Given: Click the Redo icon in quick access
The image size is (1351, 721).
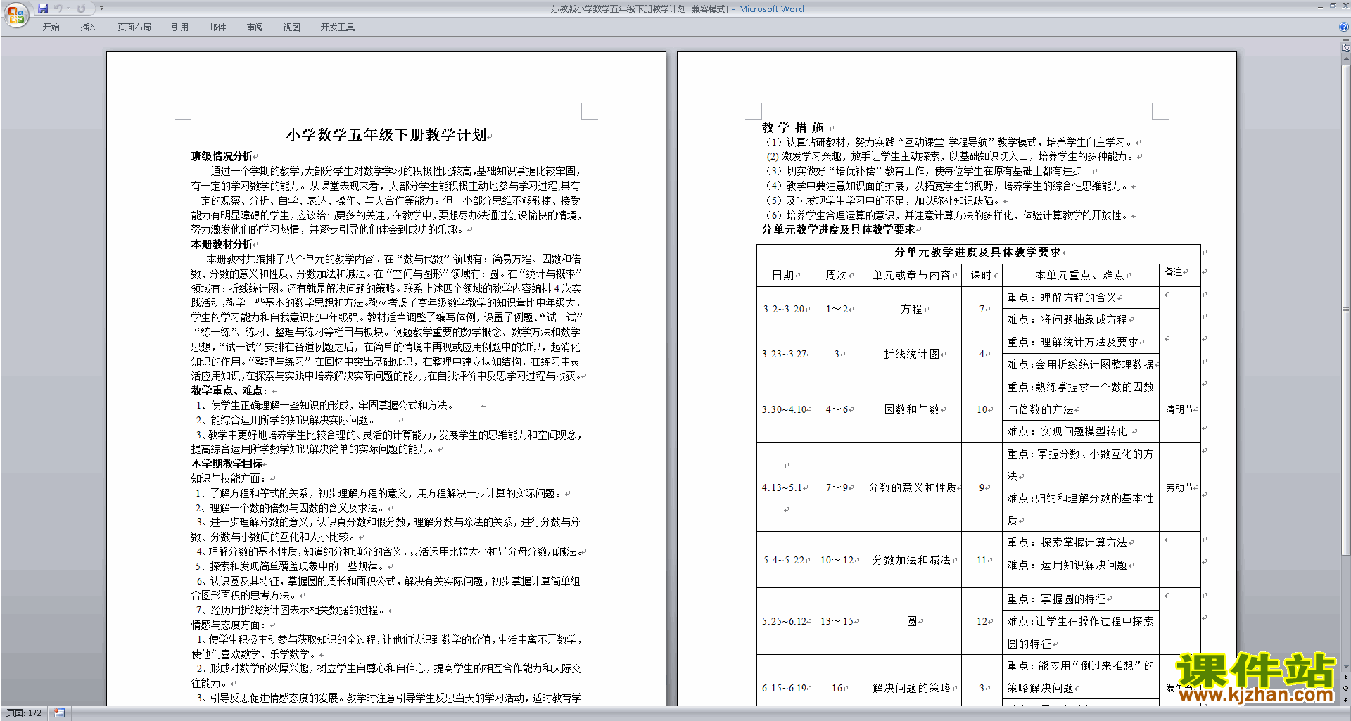Looking at the screenshot, I should click(x=81, y=8).
